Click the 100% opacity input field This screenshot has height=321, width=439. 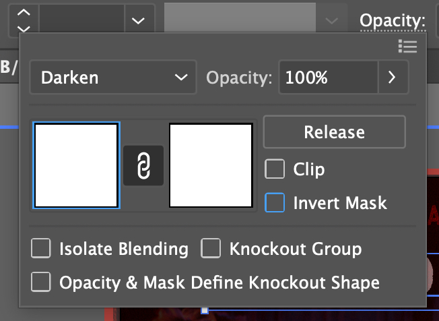[327, 78]
